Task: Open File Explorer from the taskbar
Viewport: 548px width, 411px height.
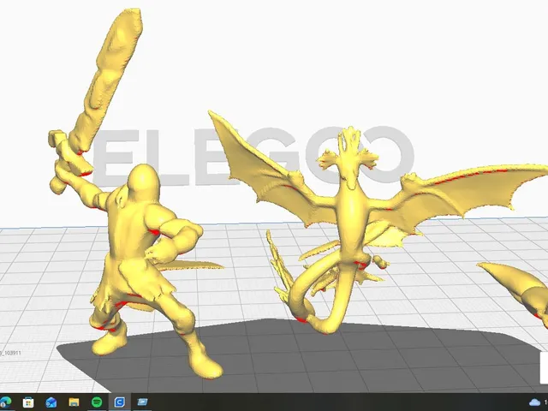Action: [74, 402]
